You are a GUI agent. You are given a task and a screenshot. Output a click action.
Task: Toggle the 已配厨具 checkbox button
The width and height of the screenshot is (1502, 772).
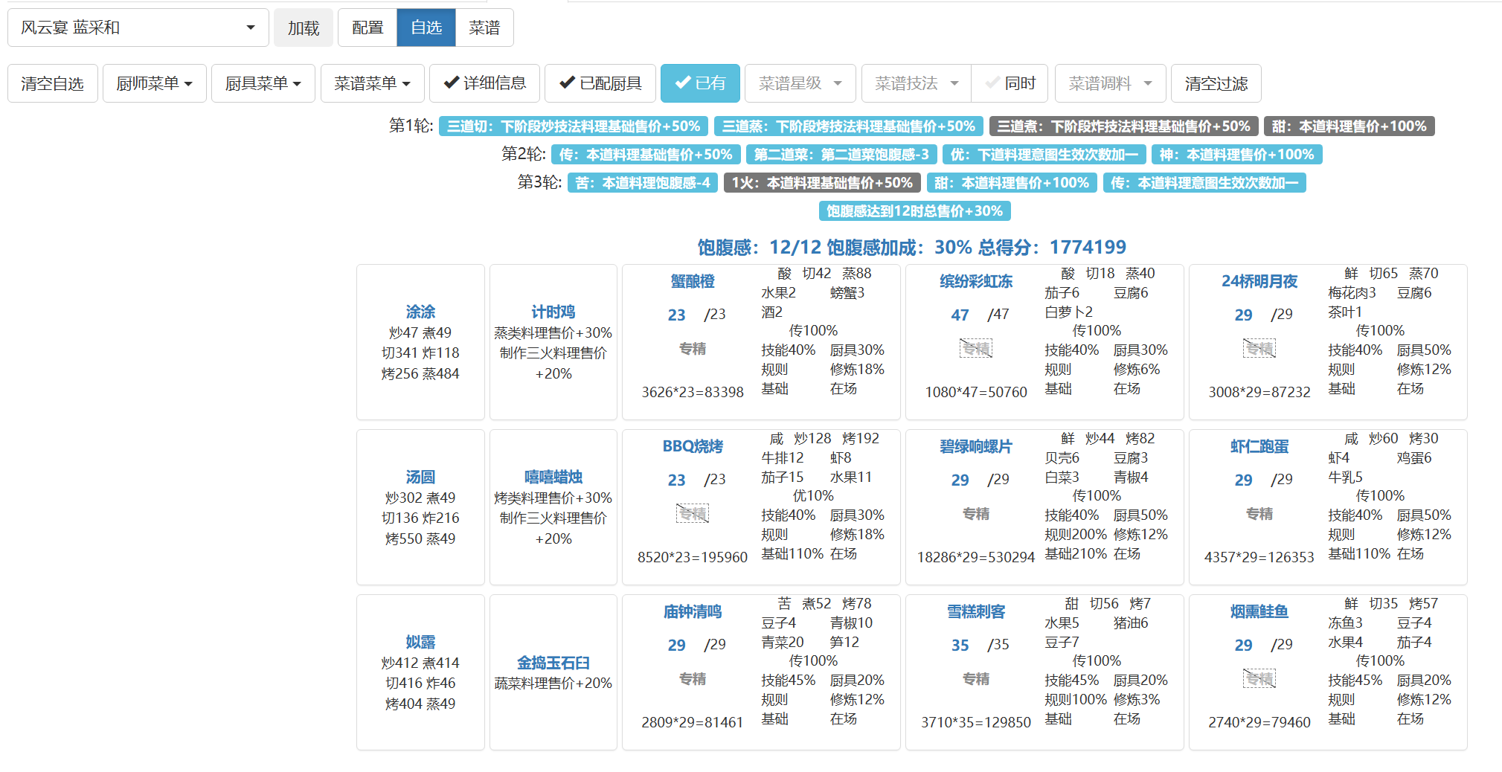tap(600, 83)
